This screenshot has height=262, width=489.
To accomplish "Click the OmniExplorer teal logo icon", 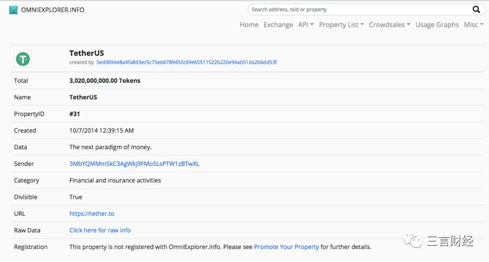I will [14, 10].
